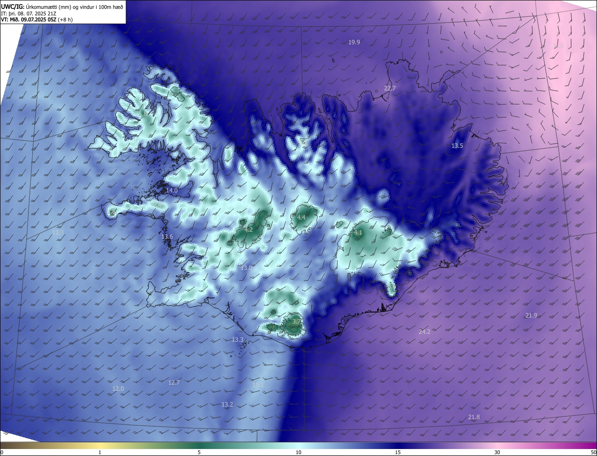The height and width of the screenshot is (456, 597).
Task: Click the 13.6 value on the map
Action: [167, 237]
